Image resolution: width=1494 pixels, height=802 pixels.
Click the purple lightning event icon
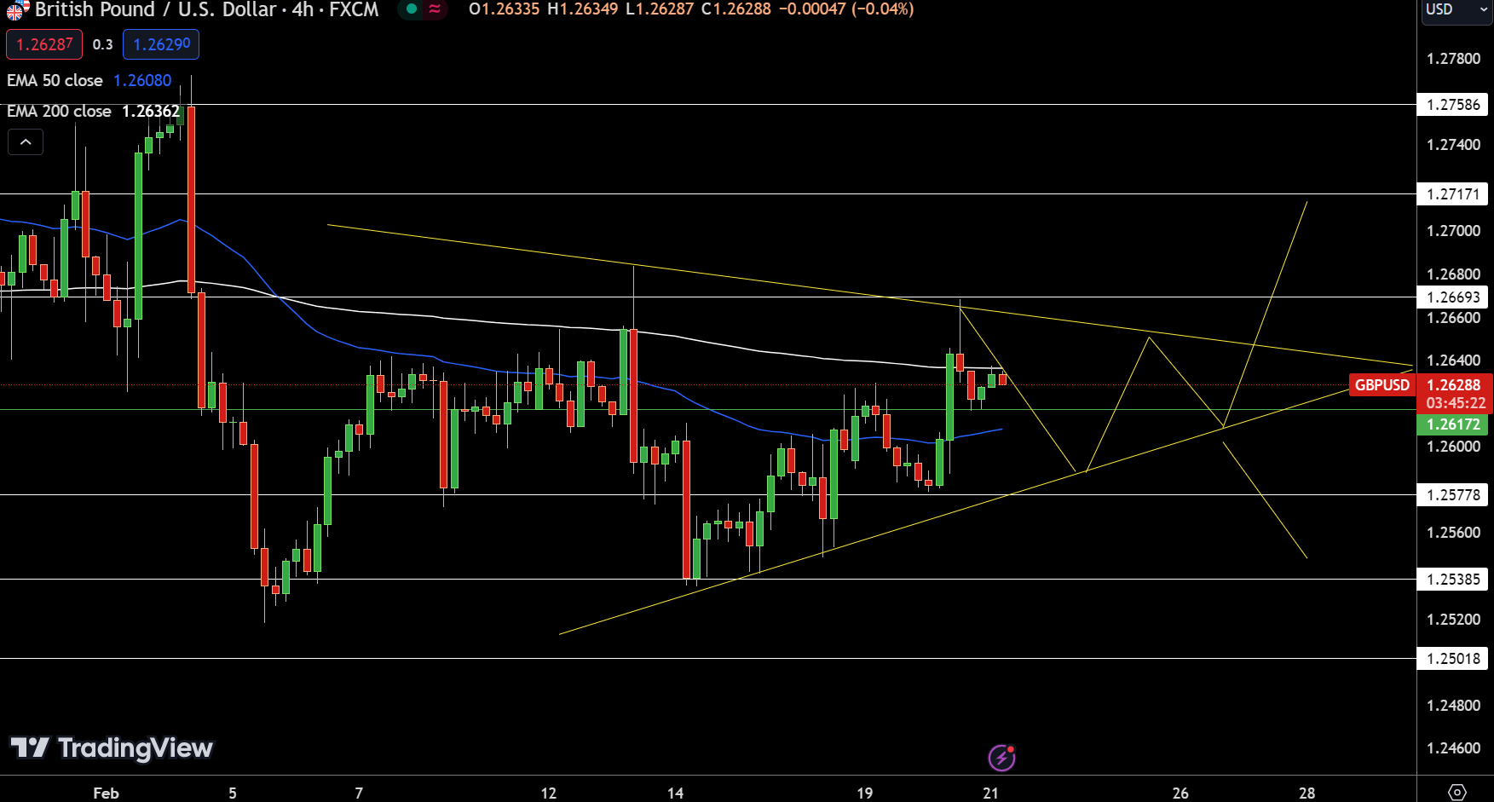click(x=1001, y=757)
